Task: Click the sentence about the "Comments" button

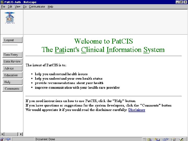Action: pyautogui.click(x=98, y=105)
